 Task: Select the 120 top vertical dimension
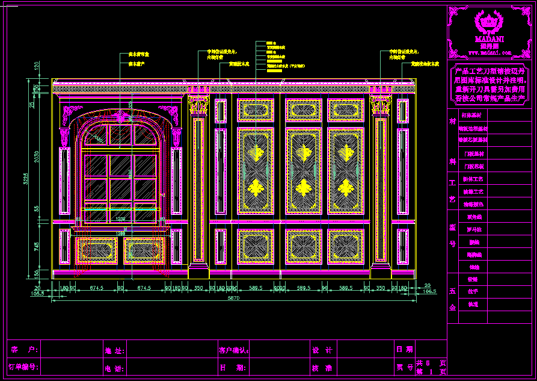[37, 66]
